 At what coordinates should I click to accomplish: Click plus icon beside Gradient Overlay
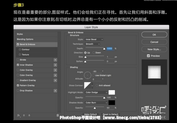click(x=55, y=80)
